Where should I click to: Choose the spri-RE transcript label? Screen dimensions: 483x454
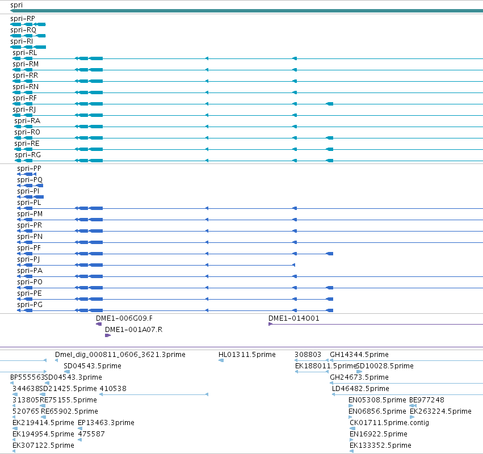tap(27, 144)
